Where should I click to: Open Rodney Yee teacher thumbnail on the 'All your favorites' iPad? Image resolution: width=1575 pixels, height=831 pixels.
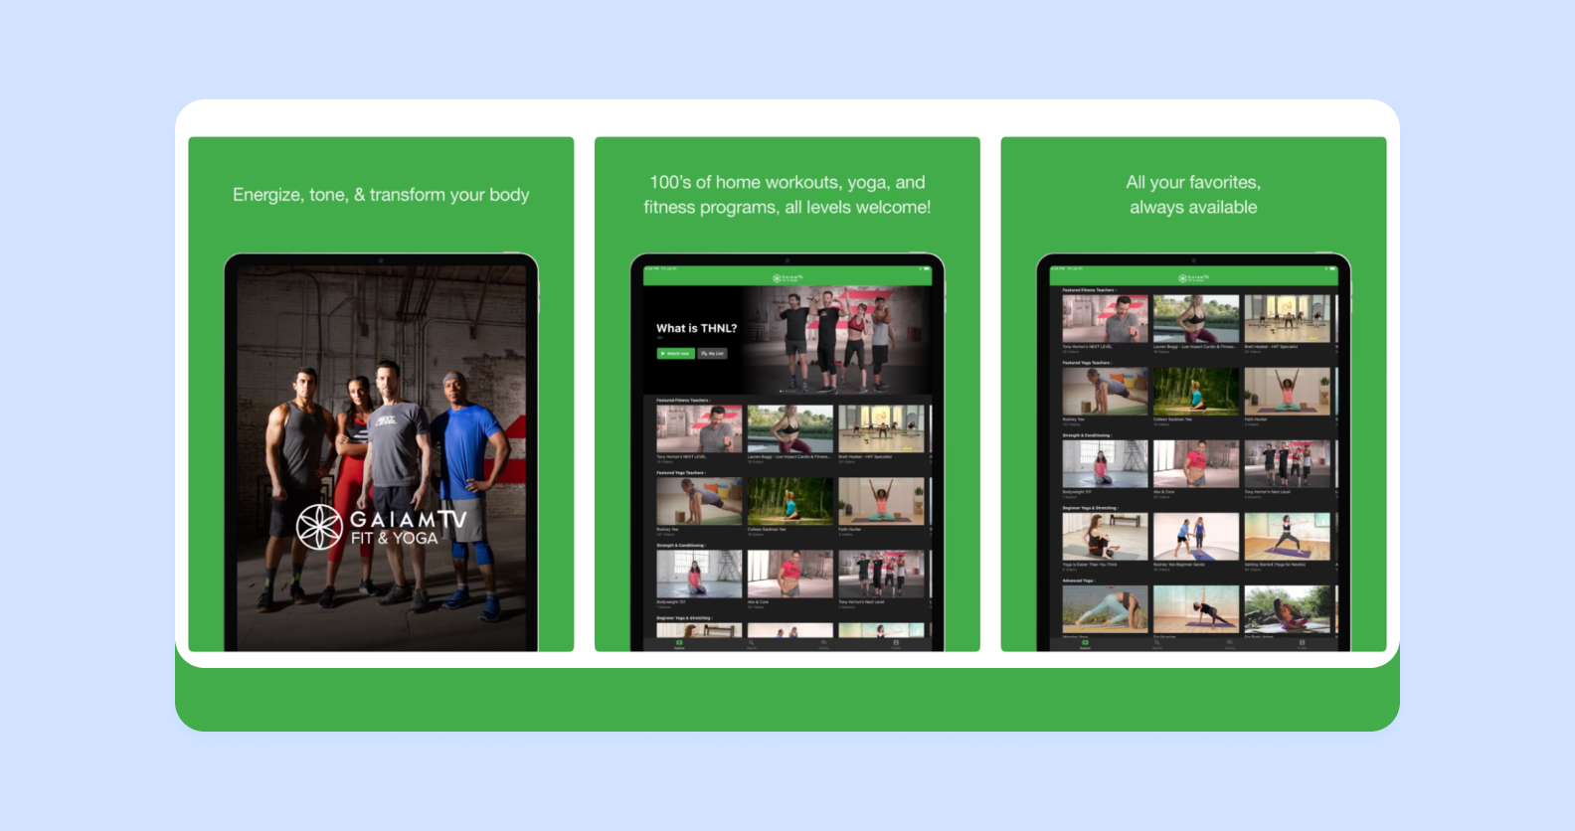click(1105, 392)
